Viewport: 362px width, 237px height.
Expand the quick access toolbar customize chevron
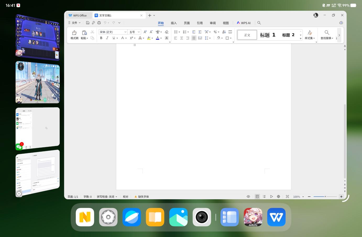pos(119,23)
